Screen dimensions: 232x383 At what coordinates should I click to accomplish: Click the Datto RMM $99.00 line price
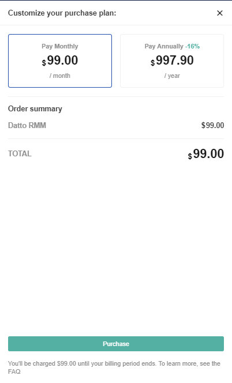[213, 125]
